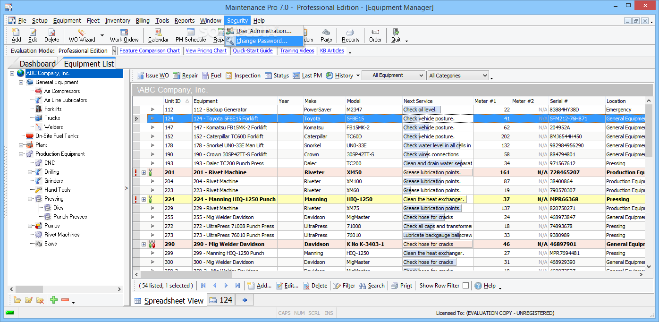The width and height of the screenshot is (659, 322).
Task: Expand the Plant tree node
Action: click(21, 145)
